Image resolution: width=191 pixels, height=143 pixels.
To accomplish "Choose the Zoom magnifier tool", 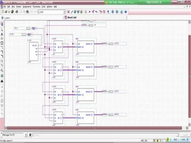I will [2, 70].
